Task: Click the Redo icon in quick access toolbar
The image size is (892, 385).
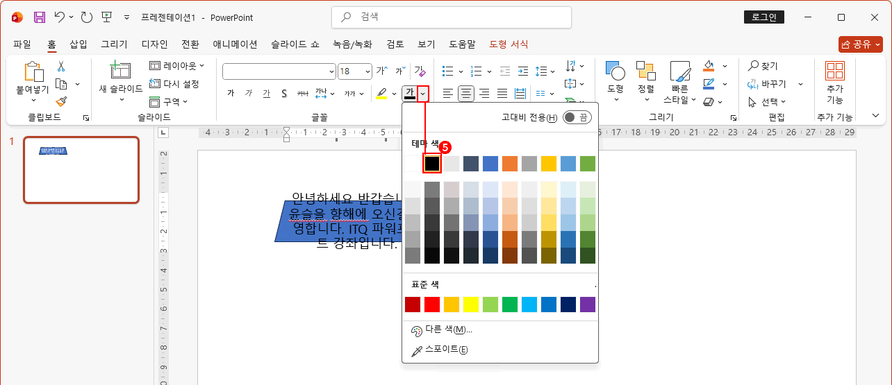Action: [x=86, y=17]
